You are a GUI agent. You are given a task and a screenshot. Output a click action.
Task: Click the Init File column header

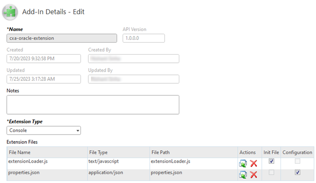point(271,152)
